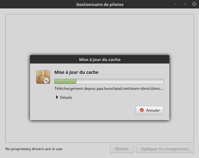199x158 pixels.
Task: Expand the Détails section label
Action: point(66,97)
